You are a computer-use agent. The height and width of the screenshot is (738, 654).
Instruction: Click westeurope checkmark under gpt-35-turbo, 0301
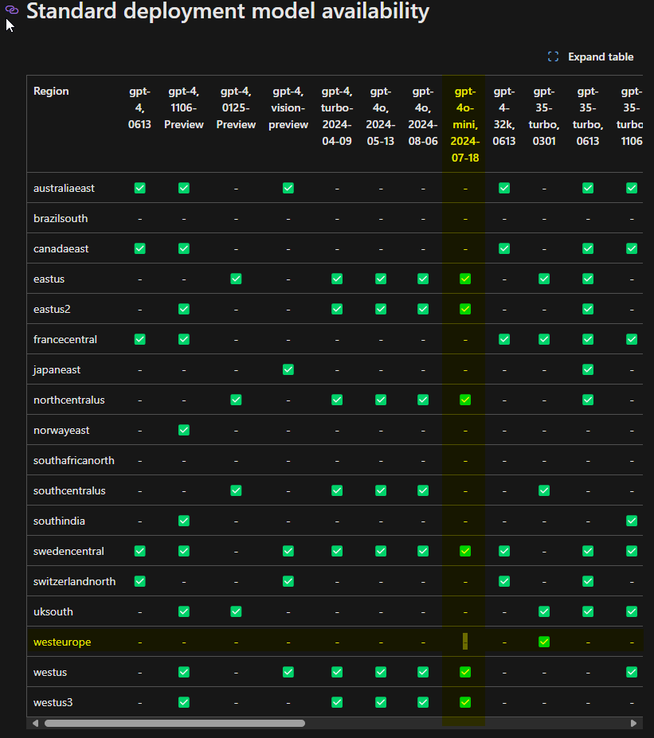point(544,642)
